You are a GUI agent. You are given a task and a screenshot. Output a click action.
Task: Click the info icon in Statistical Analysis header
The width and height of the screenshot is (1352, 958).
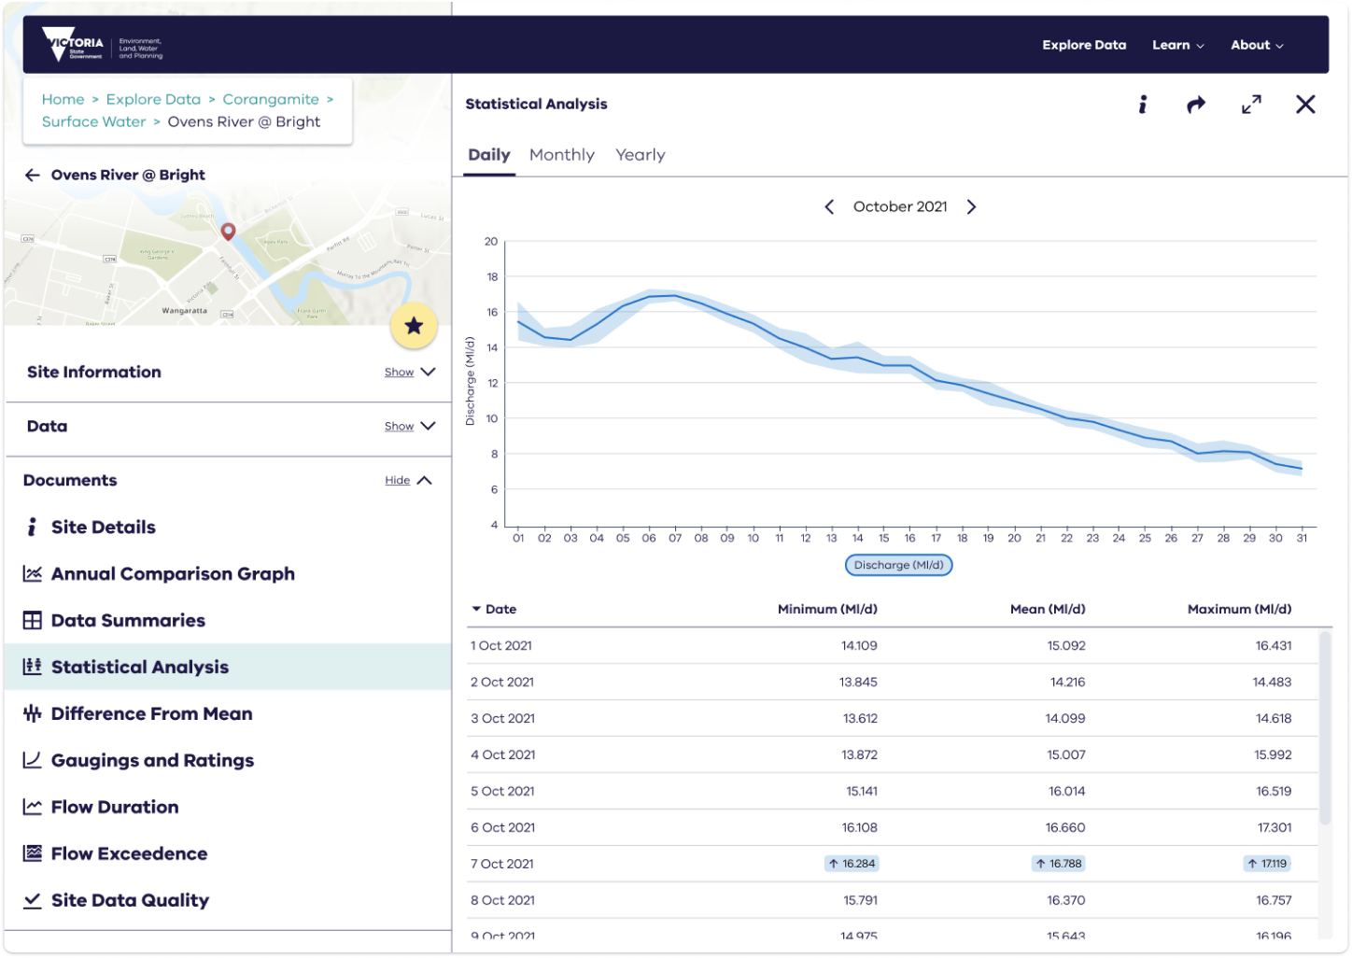1142,105
